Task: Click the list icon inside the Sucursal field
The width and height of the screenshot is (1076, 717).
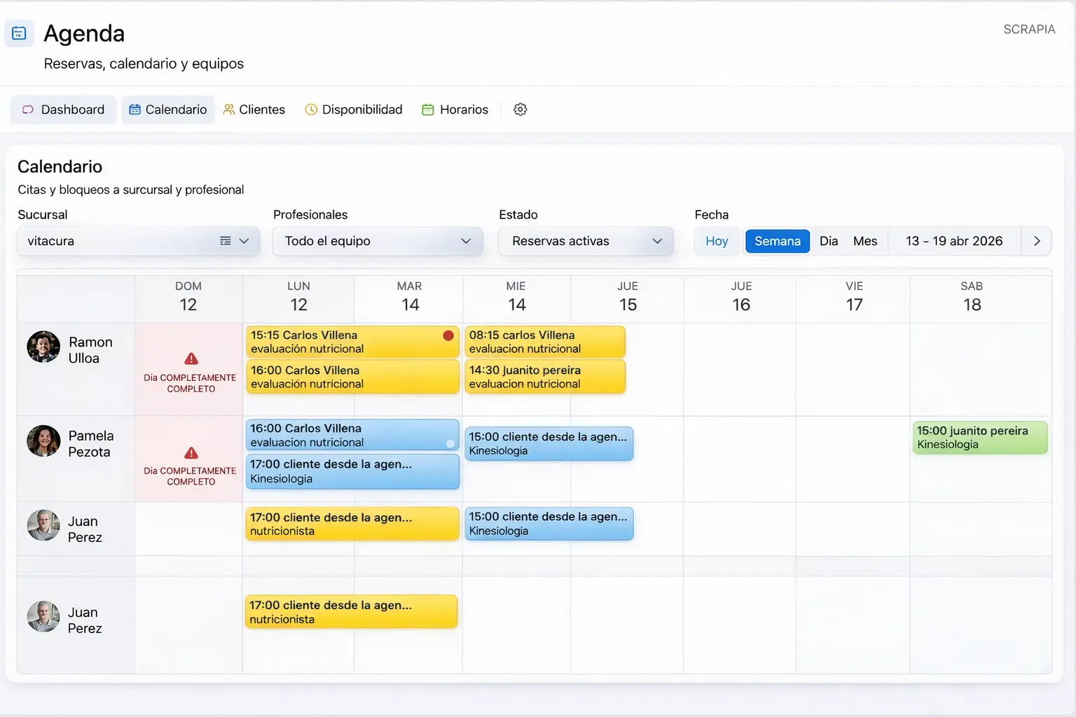Action: click(x=226, y=241)
